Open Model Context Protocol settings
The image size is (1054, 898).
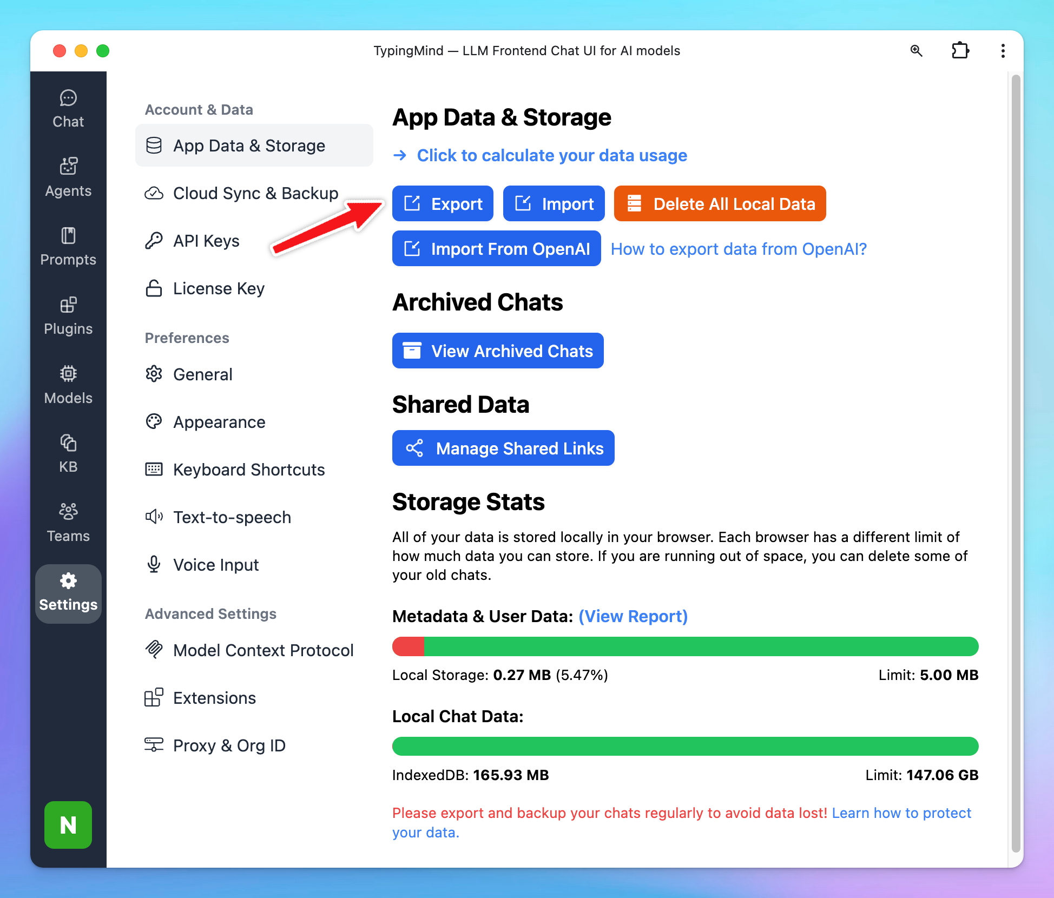point(263,650)
